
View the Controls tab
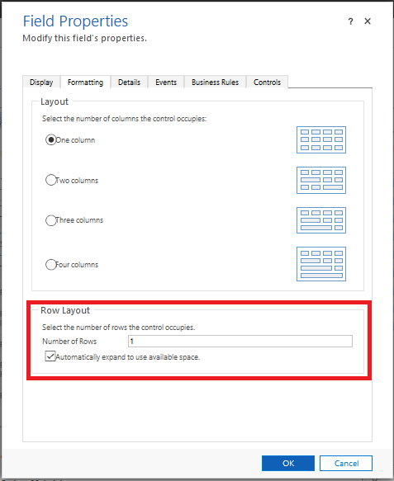tap(267, 83)
